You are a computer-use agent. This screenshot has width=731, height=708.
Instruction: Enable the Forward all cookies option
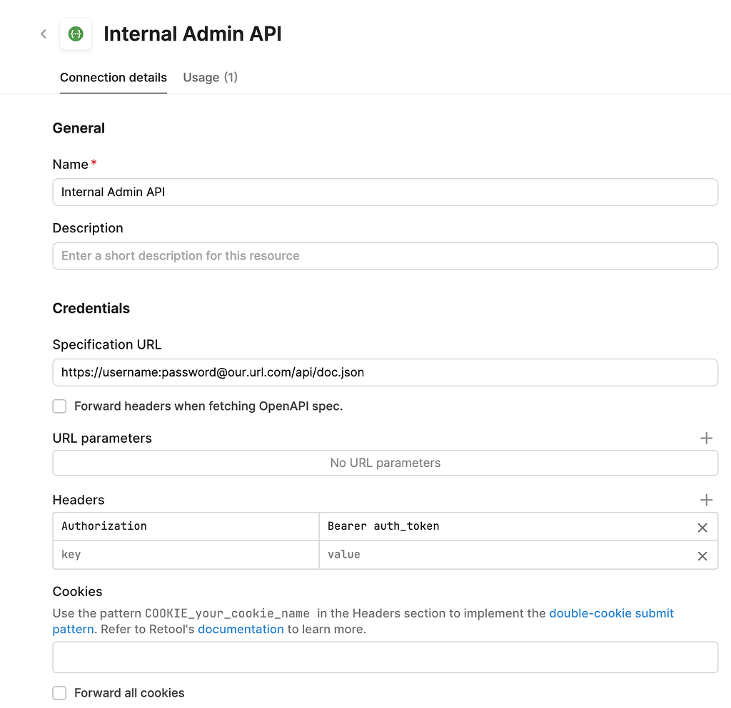[59, 692]
